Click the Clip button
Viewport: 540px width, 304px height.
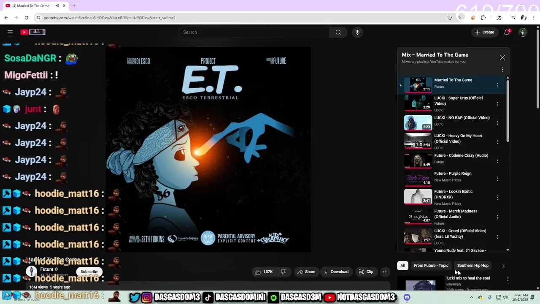[366, 272]
